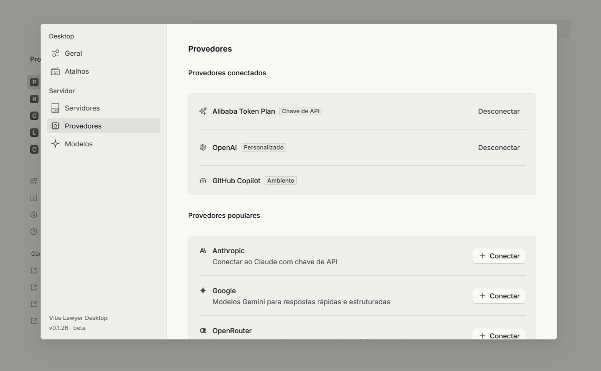
Task: Click the hexagon settings icon in background sidebar
Action: [x=34, y=215]
